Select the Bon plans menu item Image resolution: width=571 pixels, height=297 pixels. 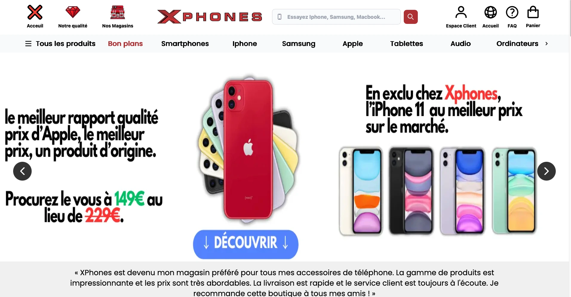click(x=125, y=44)
